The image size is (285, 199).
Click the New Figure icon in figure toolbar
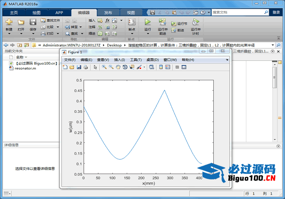65,67
